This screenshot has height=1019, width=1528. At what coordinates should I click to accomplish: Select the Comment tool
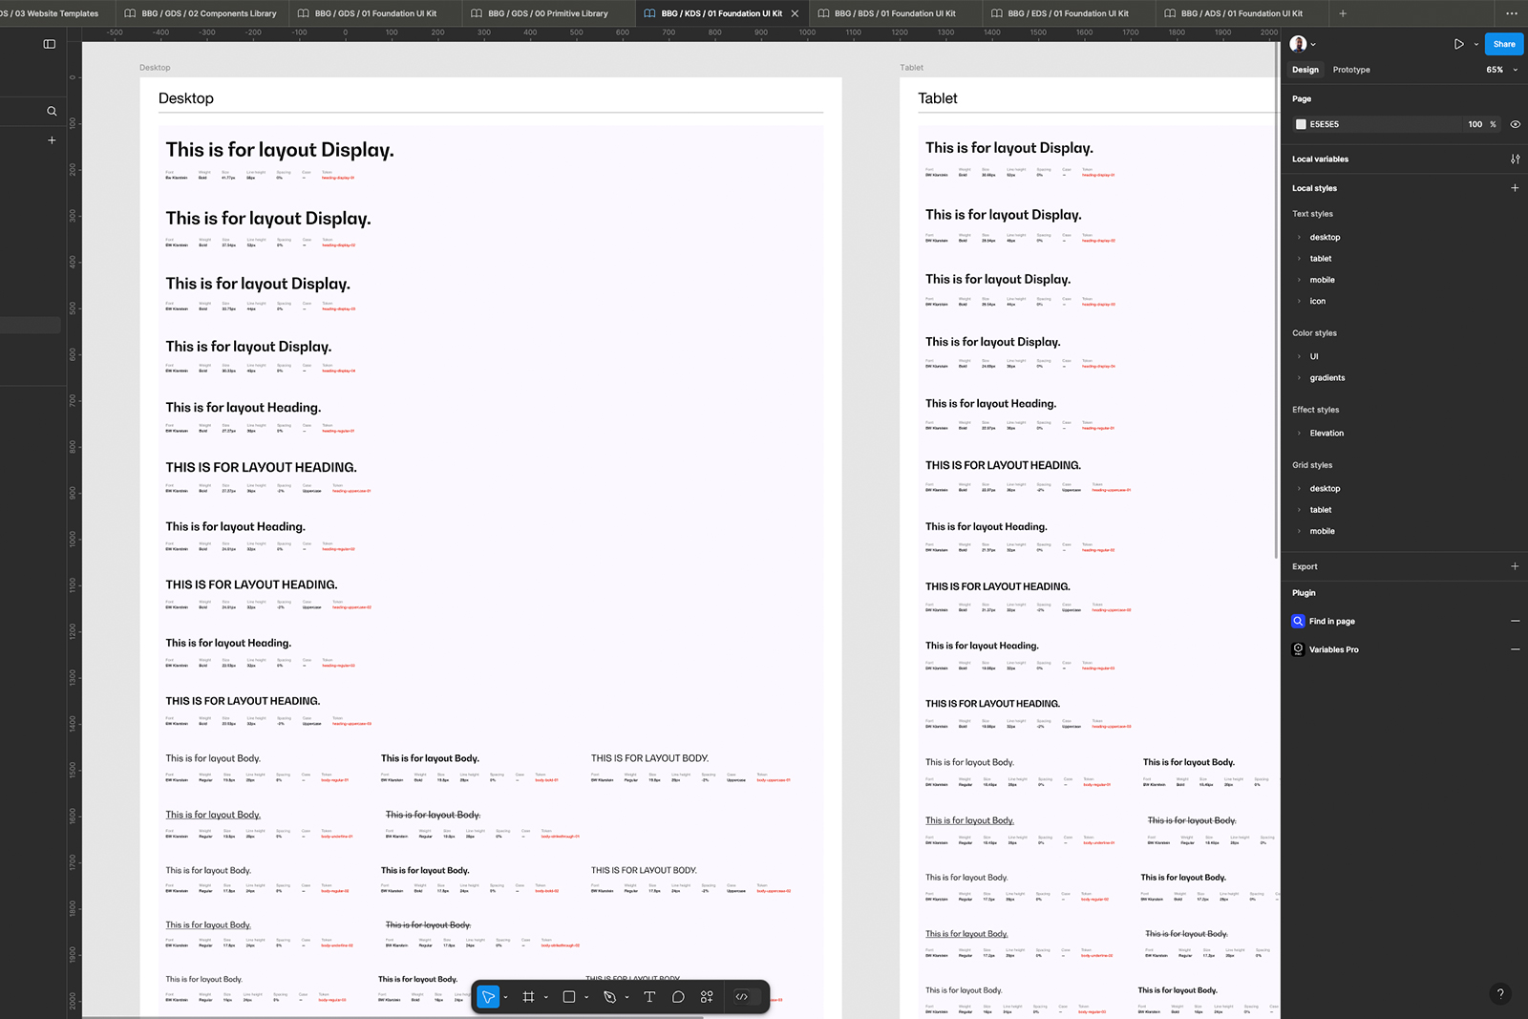678,997
